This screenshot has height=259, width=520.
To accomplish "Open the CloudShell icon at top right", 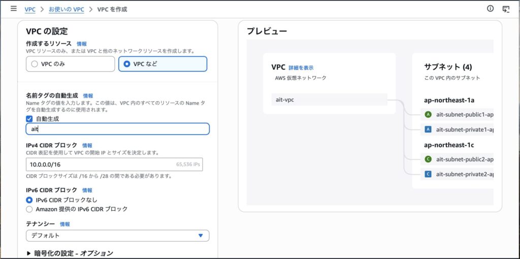I will pos(505,9).
